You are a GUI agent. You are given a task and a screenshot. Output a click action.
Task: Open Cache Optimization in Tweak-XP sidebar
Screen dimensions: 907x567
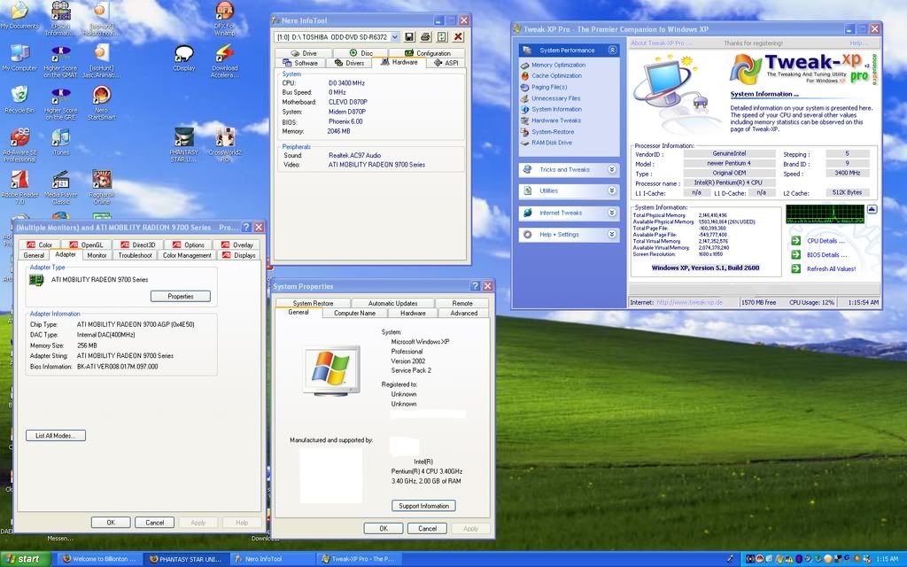point(556,76)
